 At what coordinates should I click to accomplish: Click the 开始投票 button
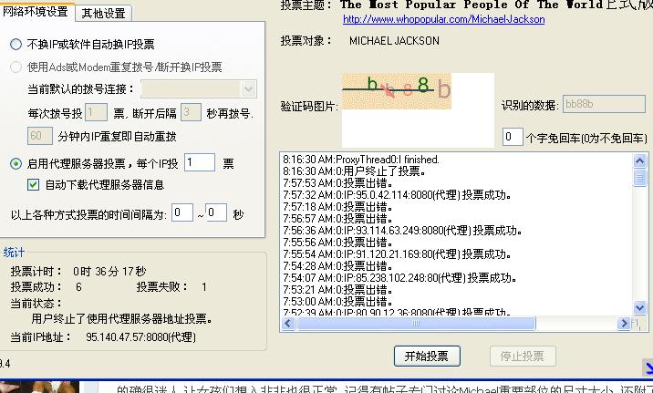(x=427, y=356)
